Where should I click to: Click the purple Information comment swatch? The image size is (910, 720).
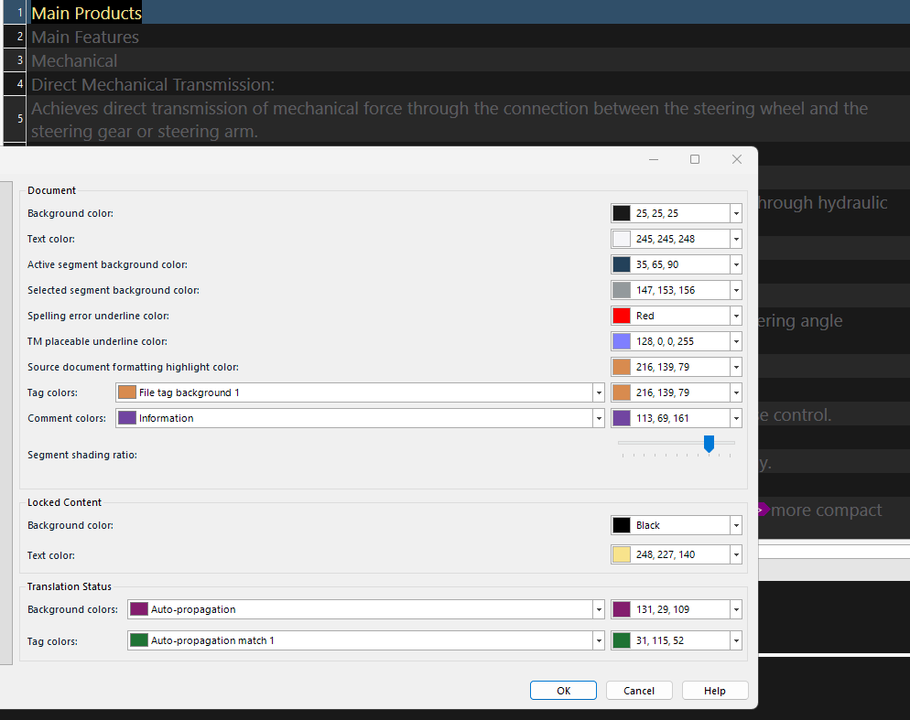coord(127,418)
